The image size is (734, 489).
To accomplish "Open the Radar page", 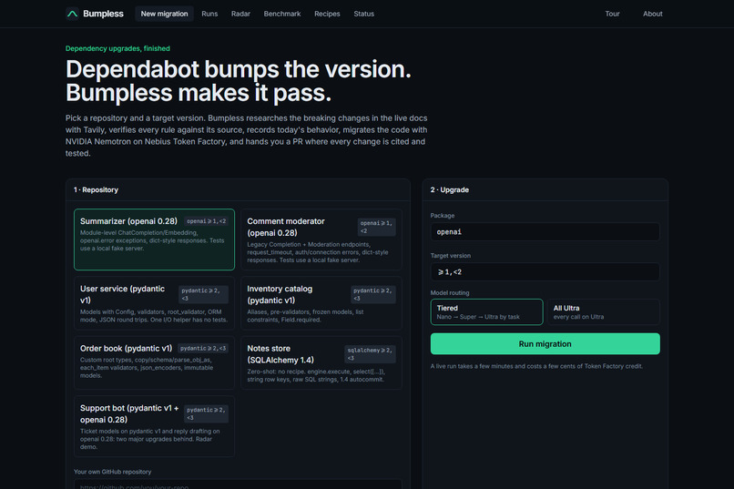I will [x=240, y=14].
